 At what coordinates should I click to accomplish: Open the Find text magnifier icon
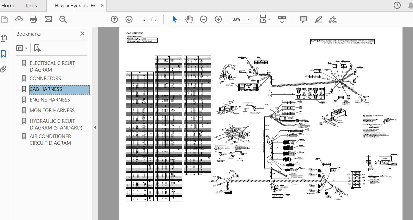[63, 19]
